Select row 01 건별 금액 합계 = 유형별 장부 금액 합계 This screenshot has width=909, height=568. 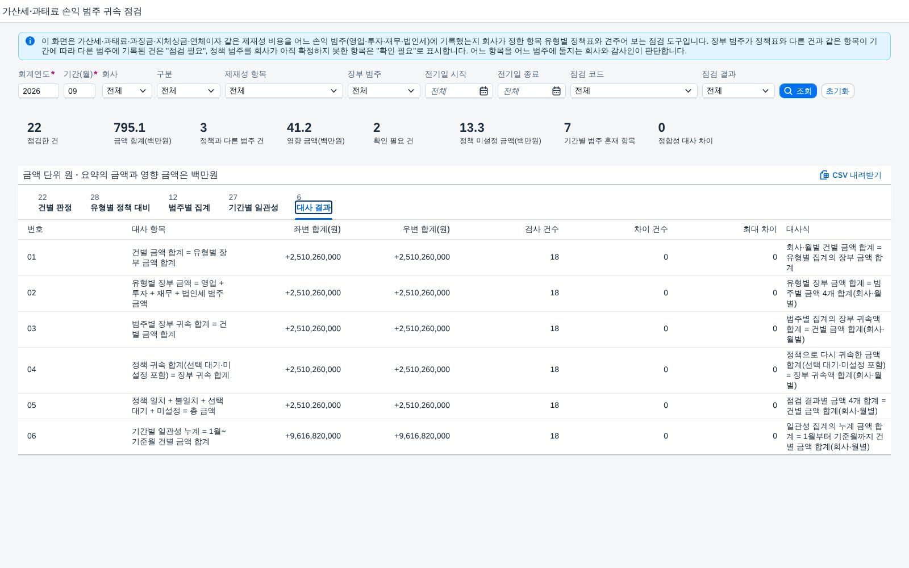(x=454, y=258)
